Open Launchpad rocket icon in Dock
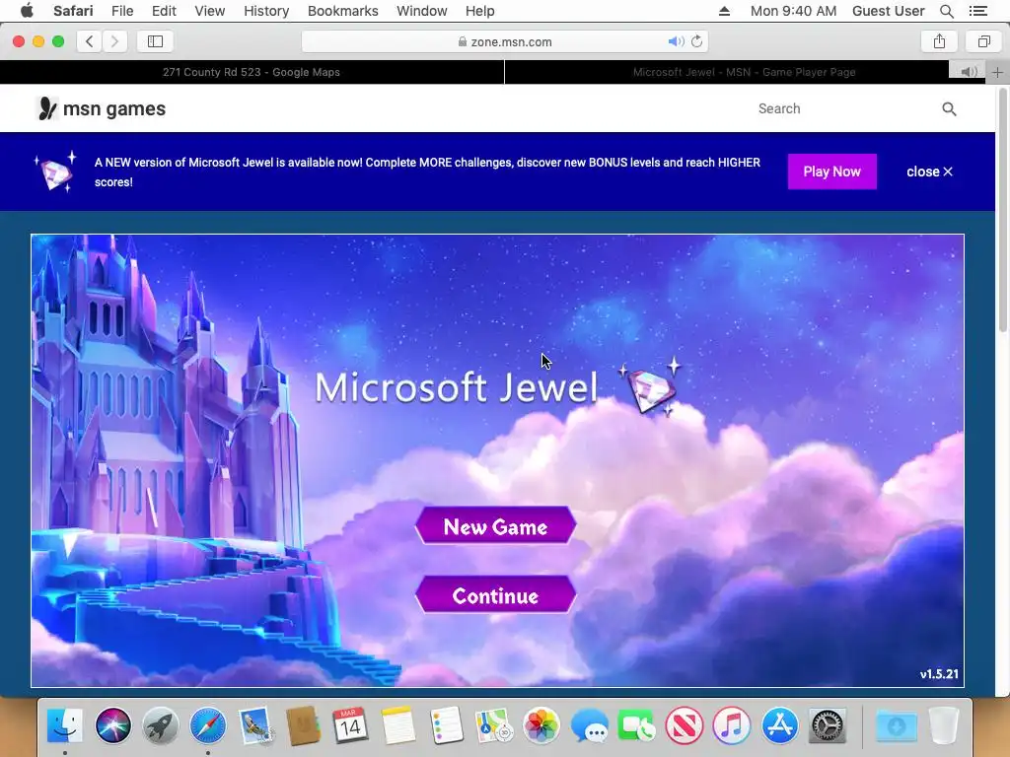Screen dimensions: 1010x757 click(x=161, y=725)
